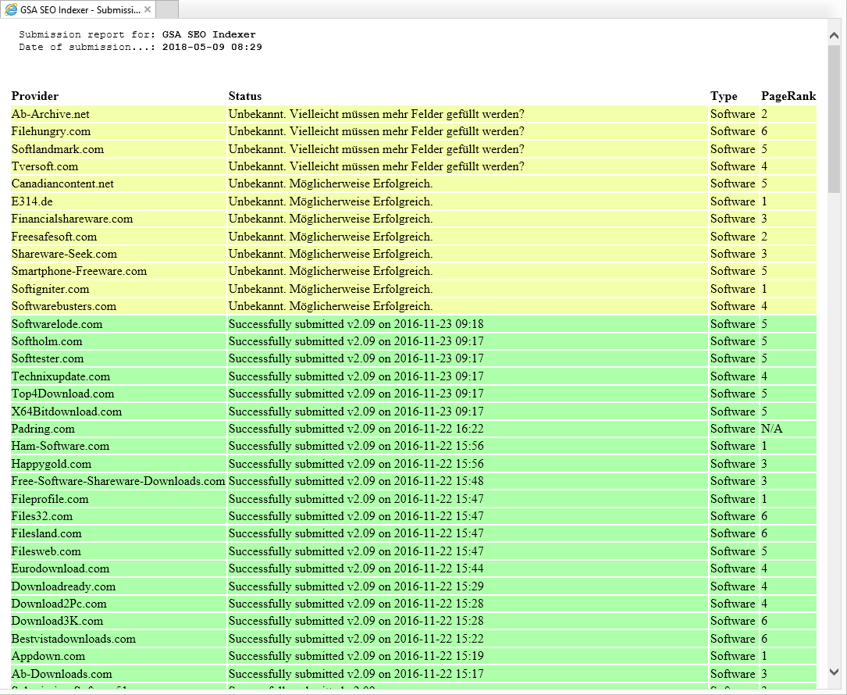This screenshot has height=695, width=847.
Task: Select Shareware-Seek.com in the provider column
Action: click(x=64, y=254)
